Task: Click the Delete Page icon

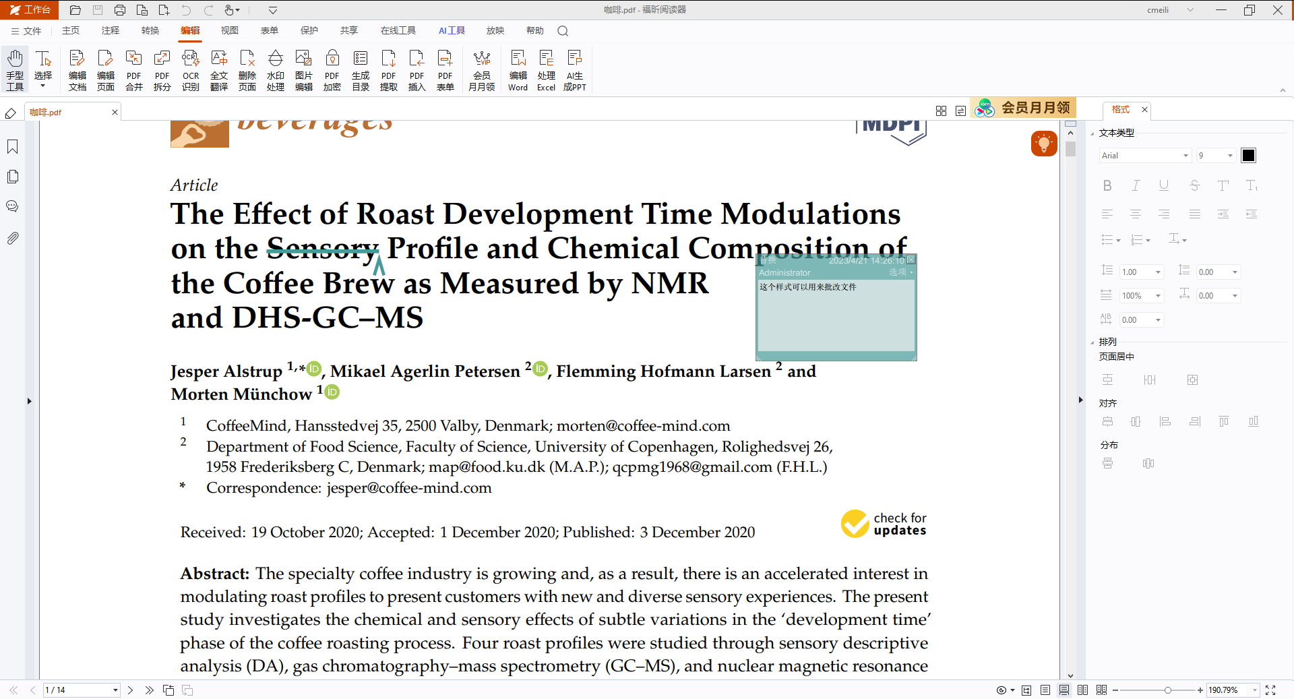Action: coord(247,69)
